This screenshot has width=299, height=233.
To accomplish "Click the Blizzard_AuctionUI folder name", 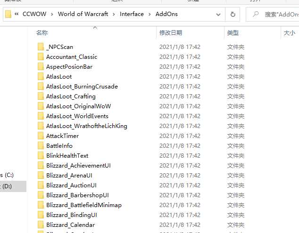I will coord(72,185).
